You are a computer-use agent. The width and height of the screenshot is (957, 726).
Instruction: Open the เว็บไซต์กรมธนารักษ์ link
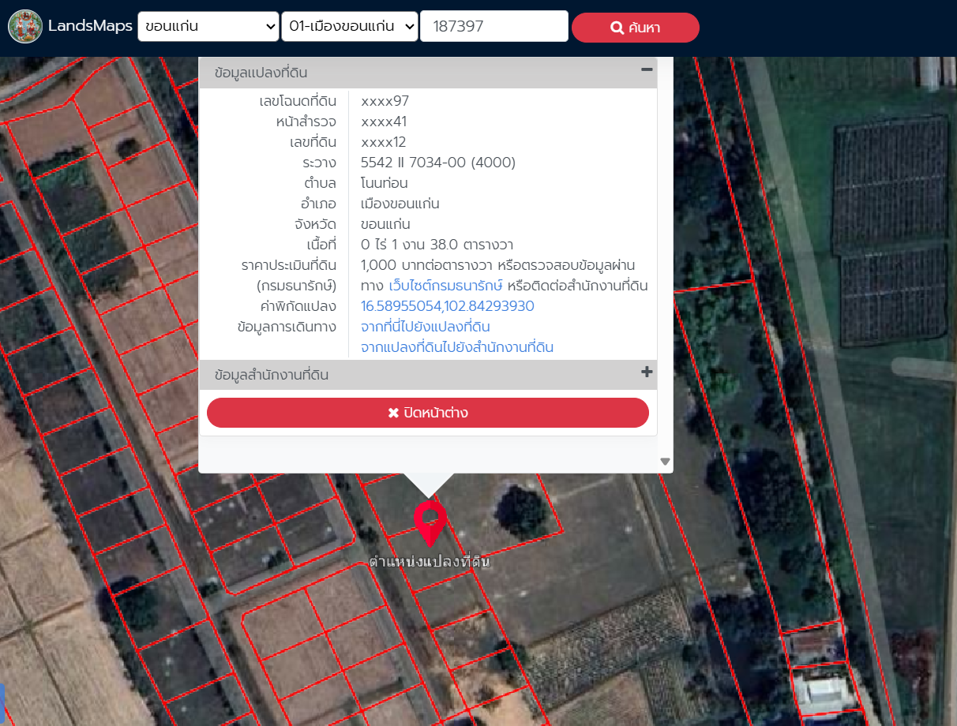point(446,286)
